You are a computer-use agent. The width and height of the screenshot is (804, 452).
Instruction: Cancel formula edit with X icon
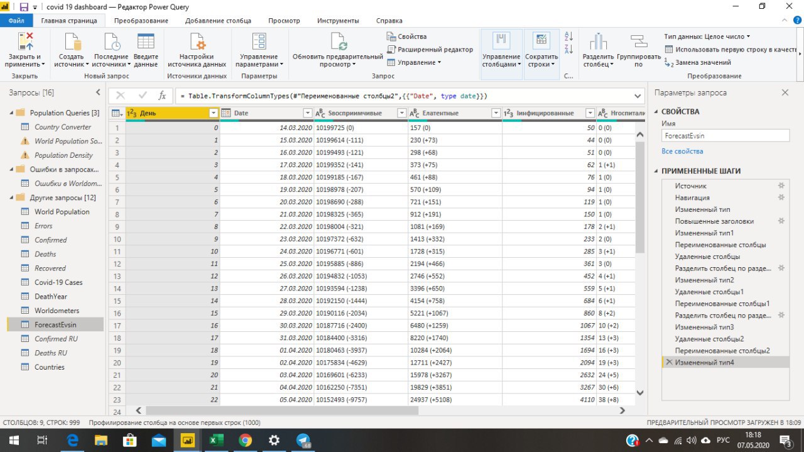tap(121, 96)
